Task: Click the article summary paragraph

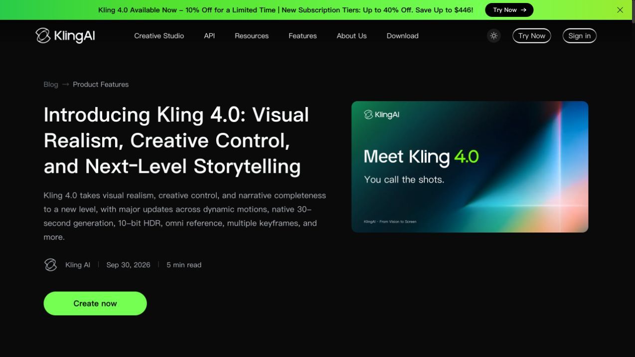Action: tap(185, 216)
